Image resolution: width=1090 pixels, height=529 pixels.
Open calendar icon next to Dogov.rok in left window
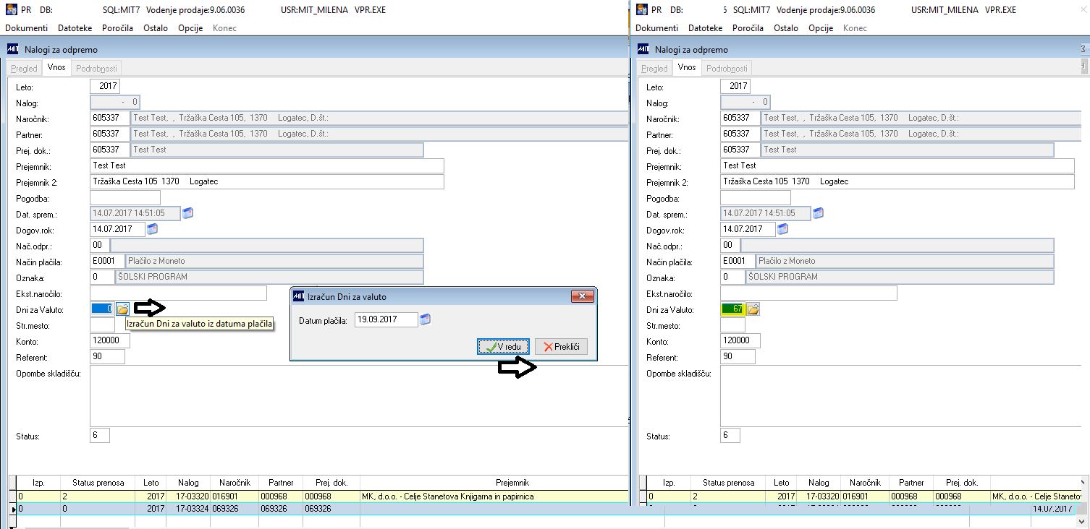152,229
